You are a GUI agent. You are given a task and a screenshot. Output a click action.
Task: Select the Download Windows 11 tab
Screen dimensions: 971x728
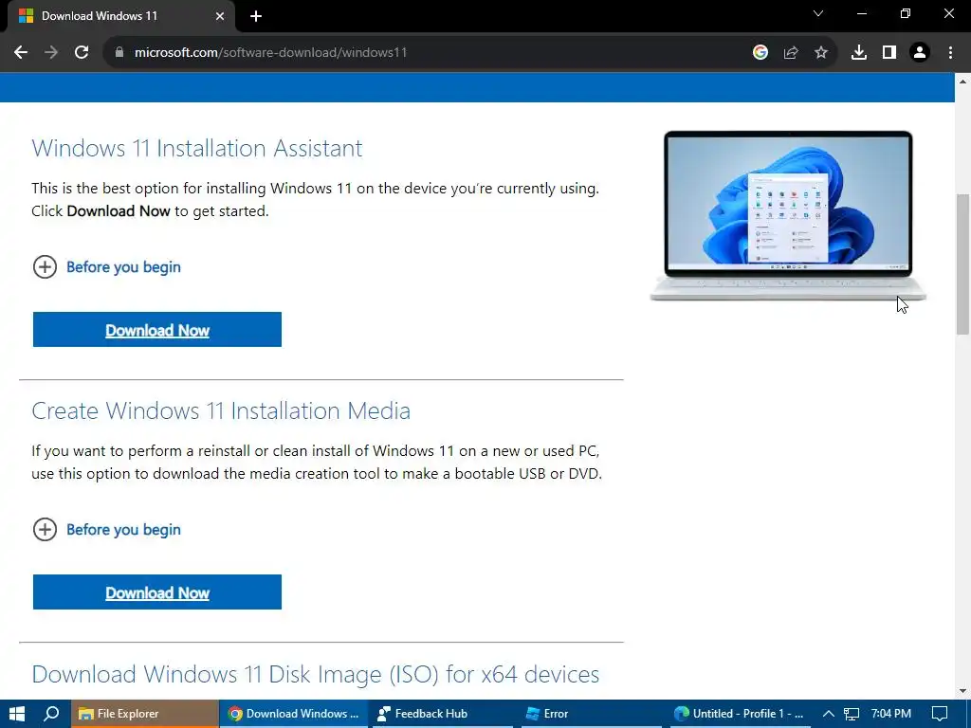[121, 16]
